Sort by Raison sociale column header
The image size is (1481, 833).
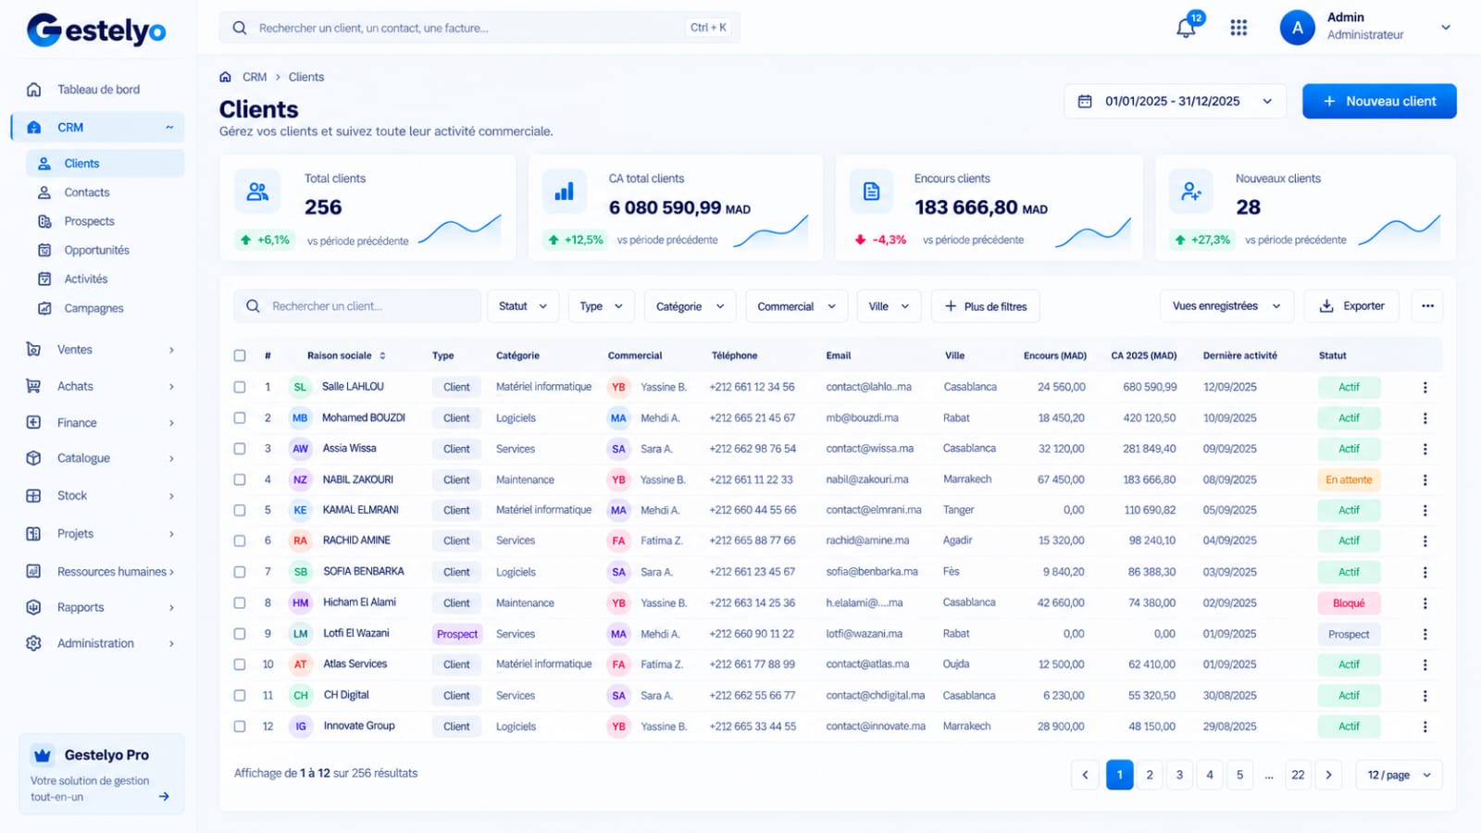346,355
